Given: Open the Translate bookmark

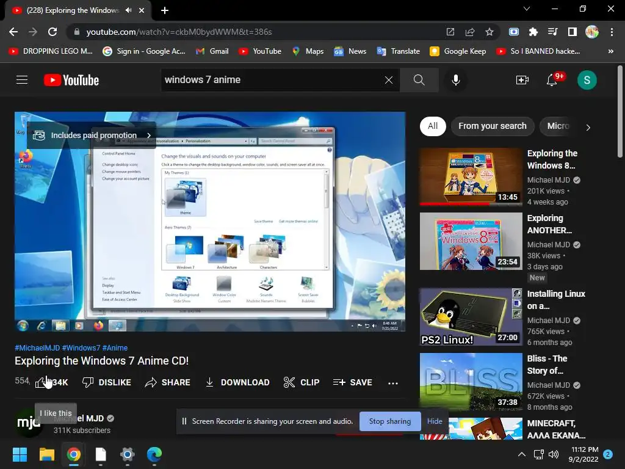Looking at the screenshot, I should 398,51.
